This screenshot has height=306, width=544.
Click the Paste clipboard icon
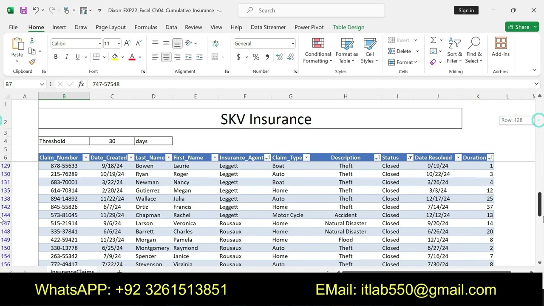coord(17,44)
